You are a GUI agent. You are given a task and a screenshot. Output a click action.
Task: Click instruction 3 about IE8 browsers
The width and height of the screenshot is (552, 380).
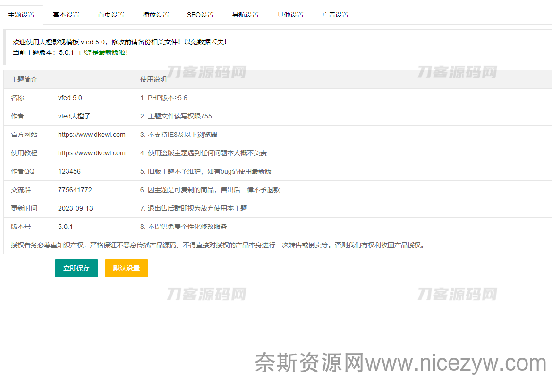179,135
